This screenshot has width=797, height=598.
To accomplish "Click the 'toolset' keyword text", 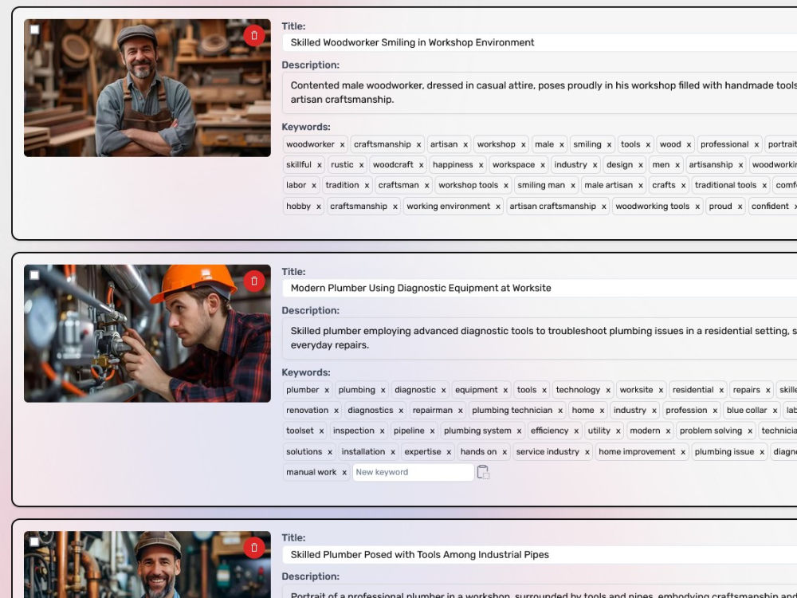I will click(x=300, y=431).
